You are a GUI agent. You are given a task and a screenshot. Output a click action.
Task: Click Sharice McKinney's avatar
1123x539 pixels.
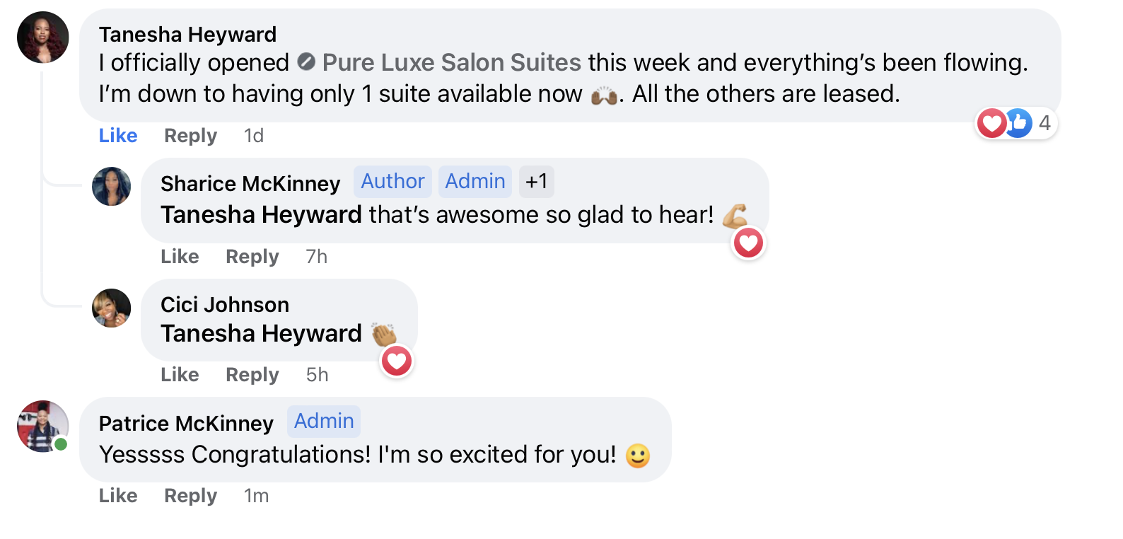[x=112, y=187]
